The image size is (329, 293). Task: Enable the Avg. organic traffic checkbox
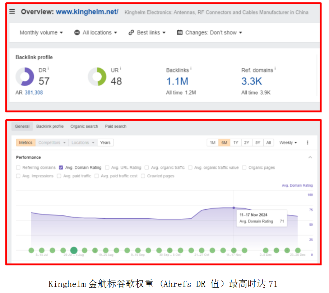(x=147, y=168)
